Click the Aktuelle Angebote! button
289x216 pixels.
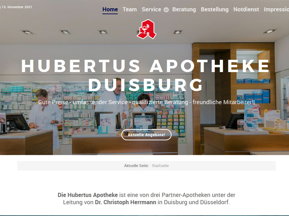pyautogui.click(x=146, y=135)
